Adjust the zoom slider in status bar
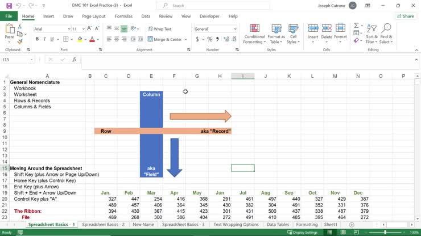Image resolution: width=421 pixels, height=236 pixels. (x=385, y=232)
